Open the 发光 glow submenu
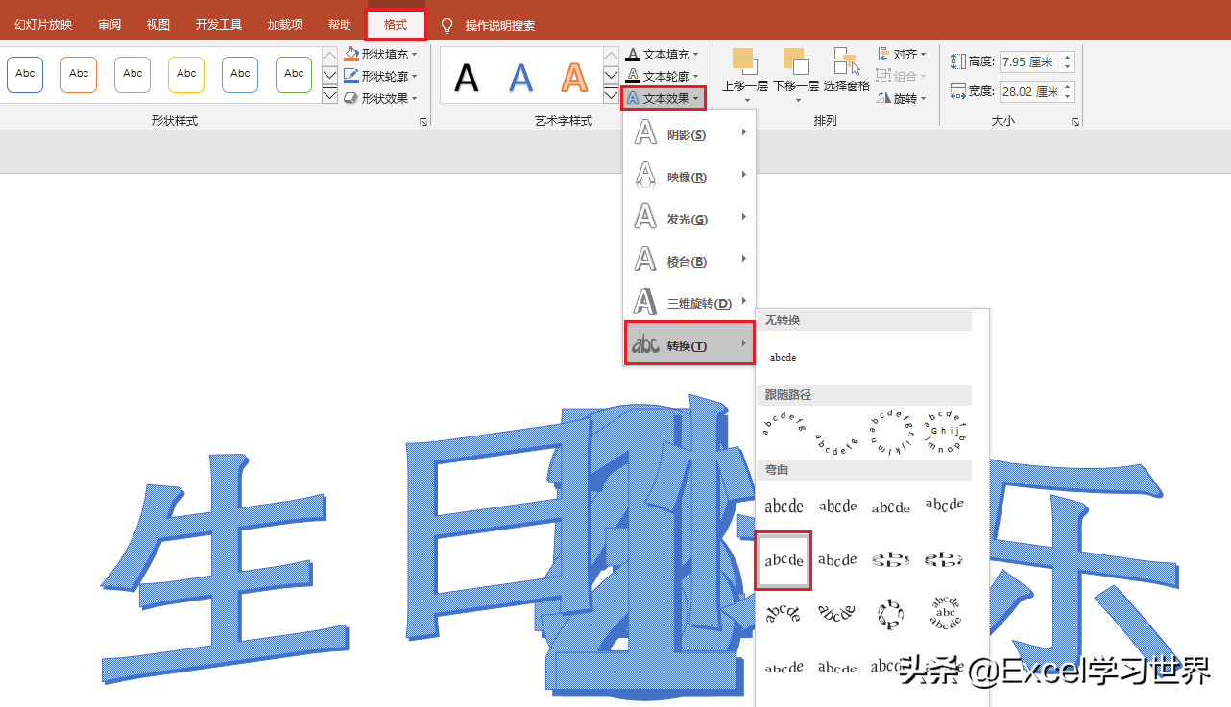The height and width of the screenshot is (707, 1231). click(689, 219)
